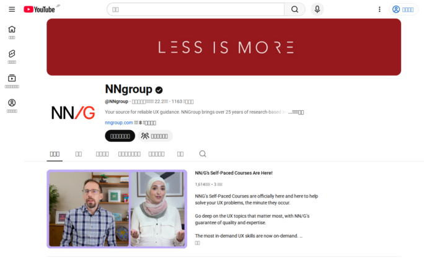Click the Sign in button
Screen dimensions: 424x265
[404, 9]
